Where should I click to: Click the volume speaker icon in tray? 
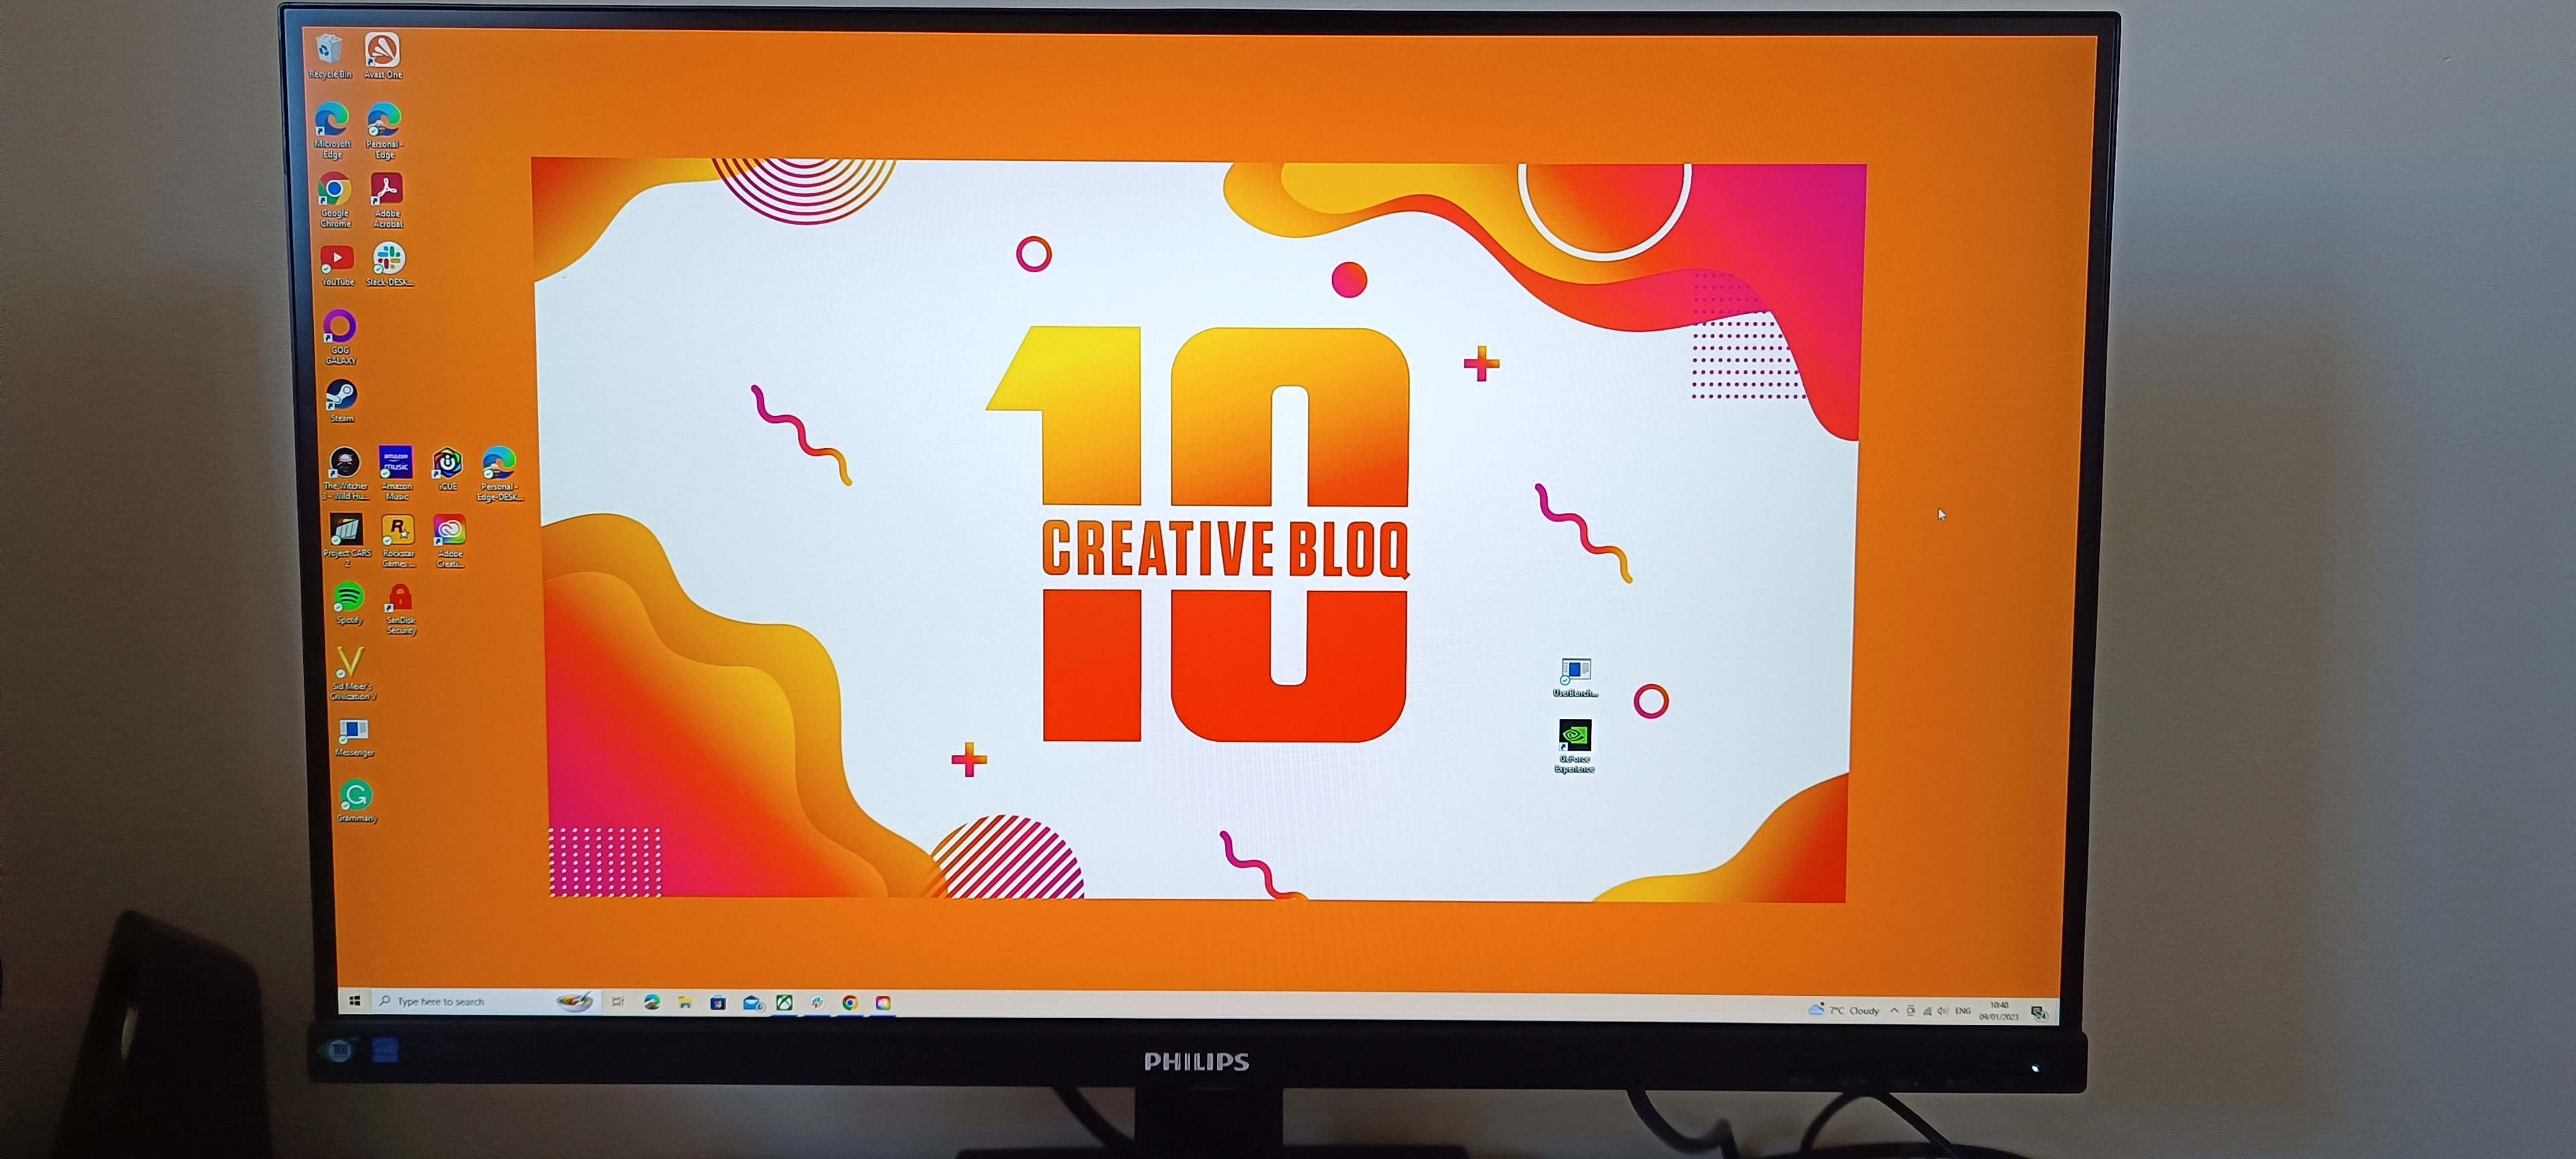coord(1942,1011)
